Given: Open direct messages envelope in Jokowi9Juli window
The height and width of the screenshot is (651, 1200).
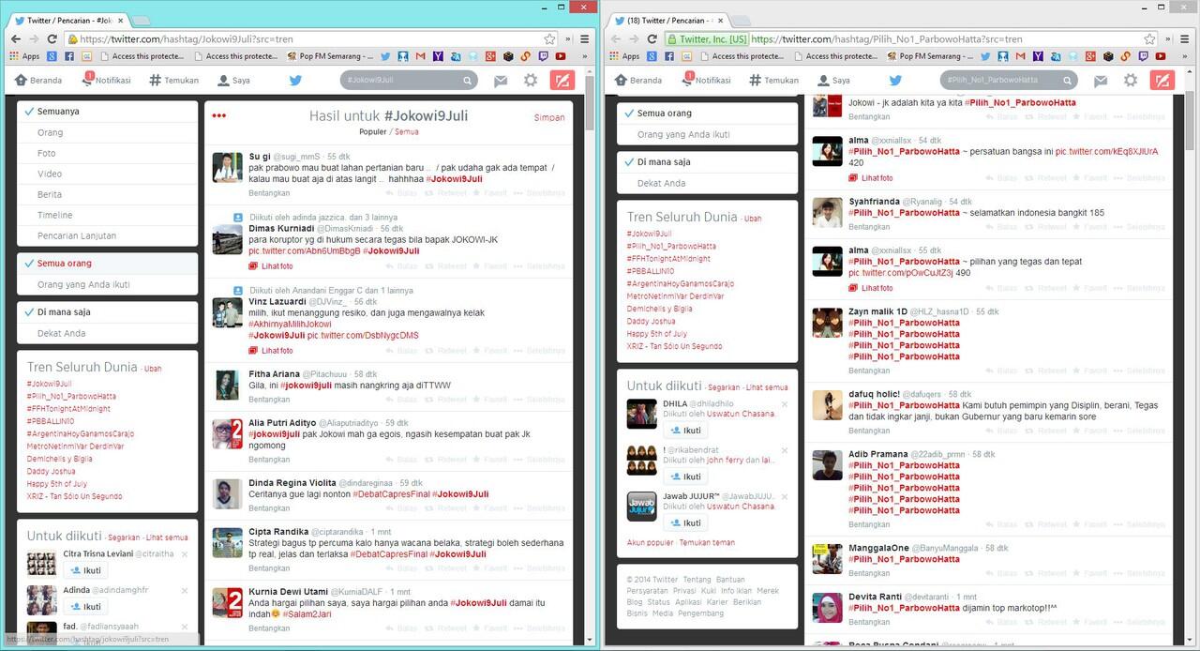Looking at the screenshot, I should [x=501, y=81].
